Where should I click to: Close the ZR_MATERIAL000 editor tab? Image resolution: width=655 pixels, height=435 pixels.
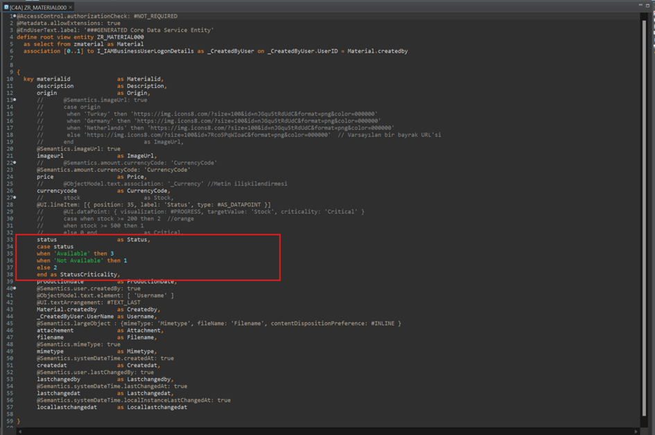pos(71,6)
